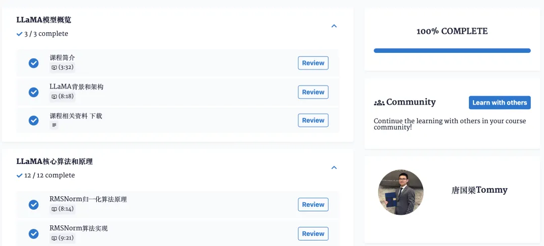The height and width of the screenshot is (246, 544).
Task: Click the checkmark beside 3 / 3 complete
Action: tap(20, 34)
